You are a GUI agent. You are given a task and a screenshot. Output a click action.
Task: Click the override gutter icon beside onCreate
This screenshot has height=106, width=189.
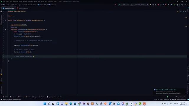[5, 29]
